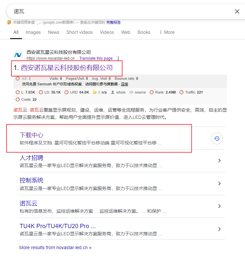This screenshot has height=256, width=245.
Task: Clear the search box with X icon
Action: (x=237, y=11)
